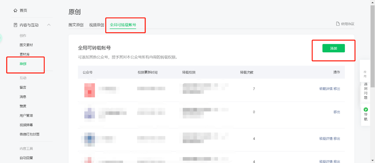Select the 全局可转载帐号 tab
375x163 pixels.
click(123, 25)
